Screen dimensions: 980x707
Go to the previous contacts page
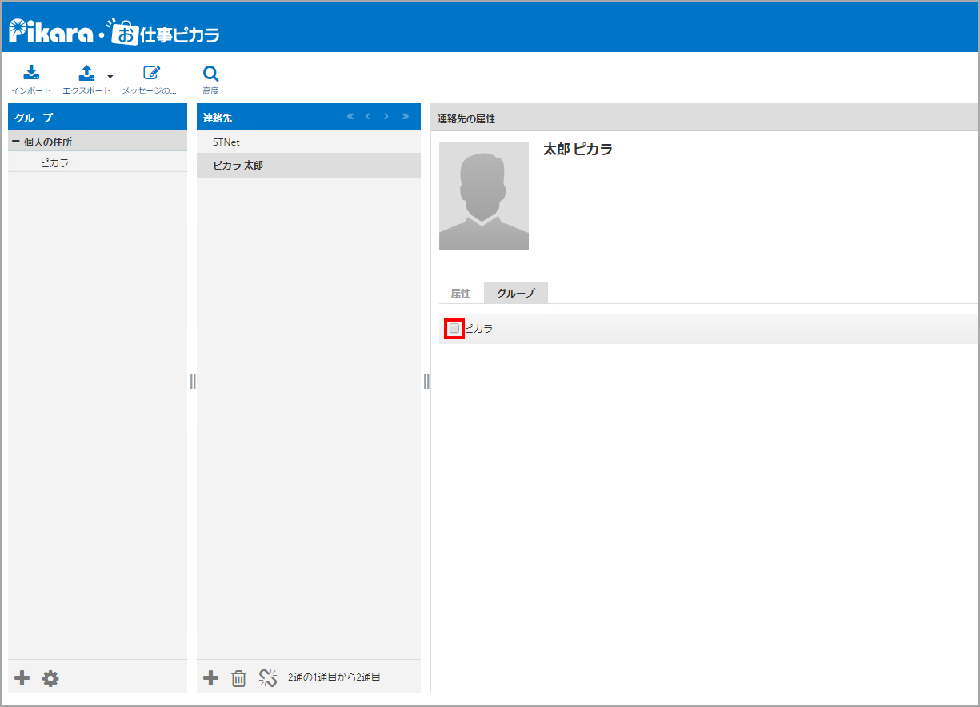tap(368, 117)
